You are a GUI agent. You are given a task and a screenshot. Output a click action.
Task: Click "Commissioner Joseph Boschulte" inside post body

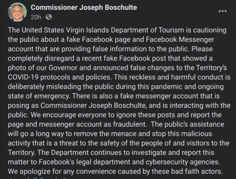pos(93,106)
